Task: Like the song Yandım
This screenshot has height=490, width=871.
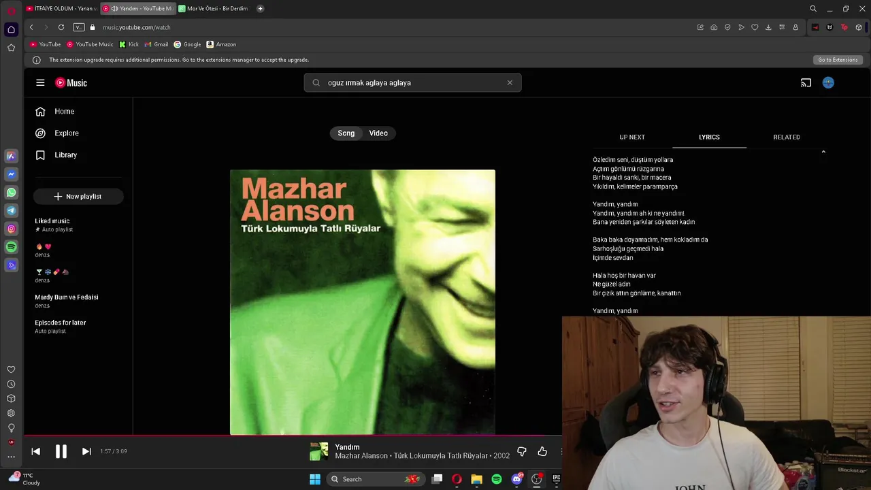Action: pos(542,451)
